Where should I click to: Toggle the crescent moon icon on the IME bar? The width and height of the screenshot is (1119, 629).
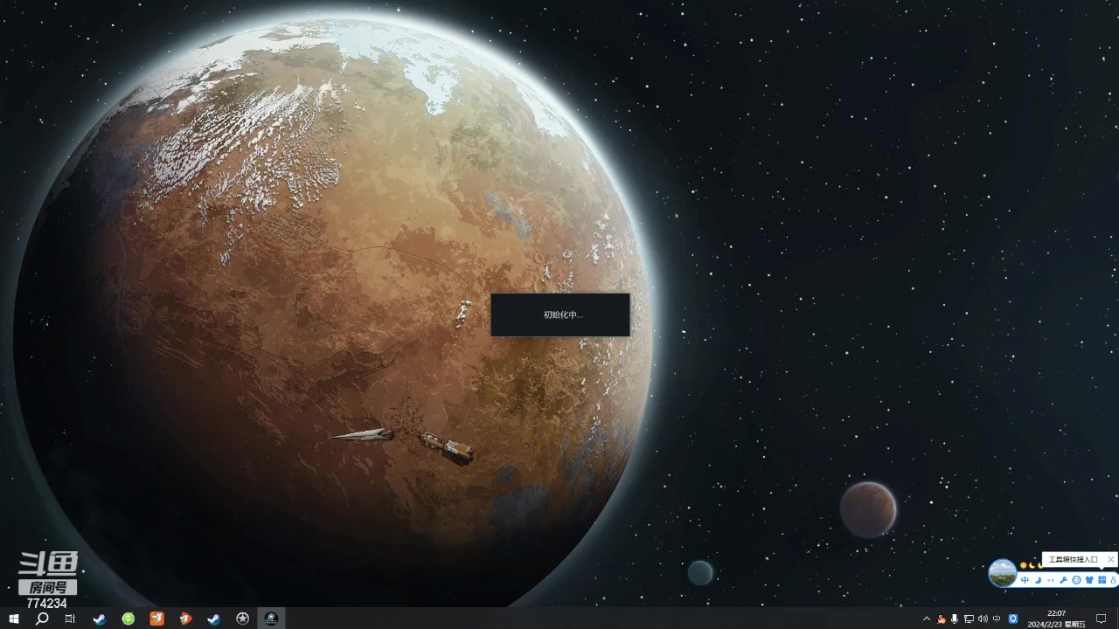click(x=1038, y=580)
